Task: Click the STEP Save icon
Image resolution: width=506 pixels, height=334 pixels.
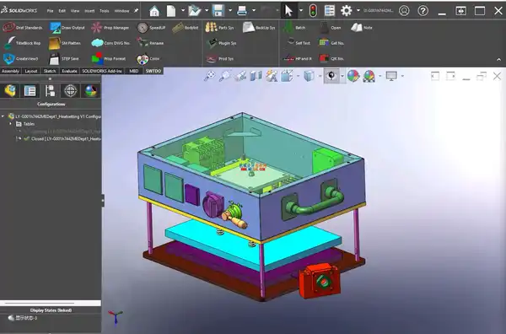Action: 54,59
